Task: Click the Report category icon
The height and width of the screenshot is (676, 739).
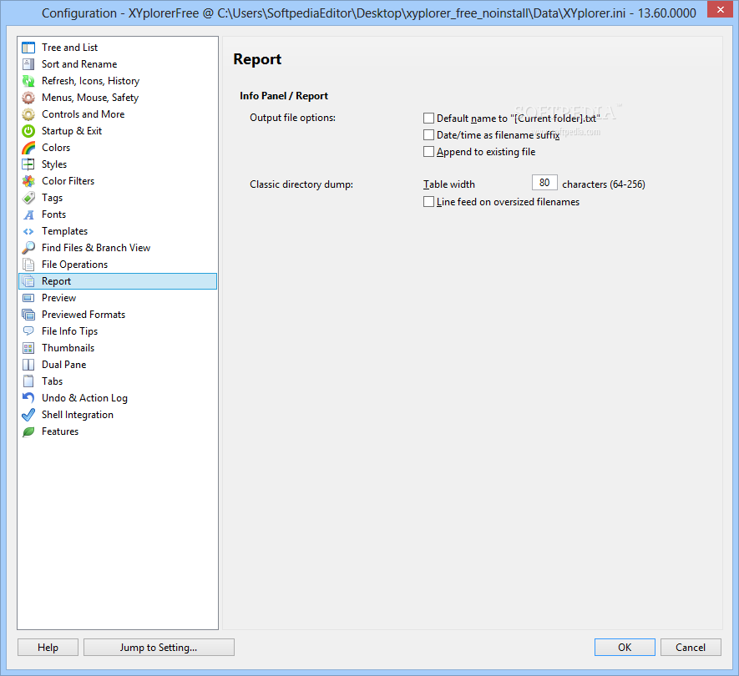Action: [x=28, y=281]
